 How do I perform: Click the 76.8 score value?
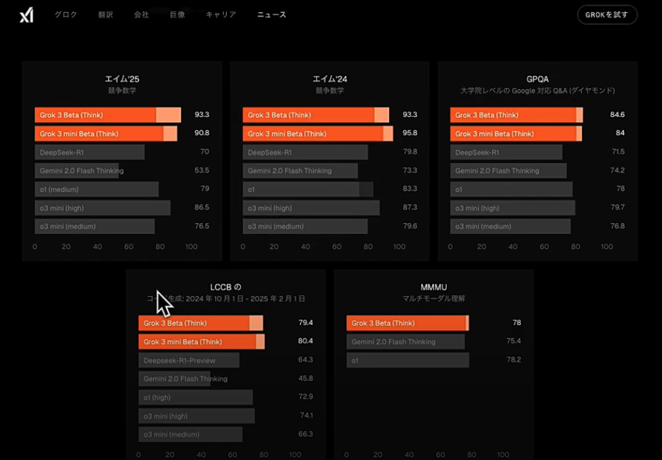coord(617,226)
